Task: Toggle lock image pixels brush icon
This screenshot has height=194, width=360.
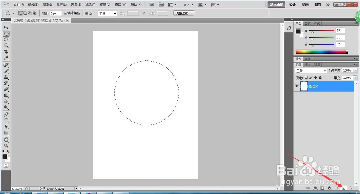Action: (x=311, y=78)
